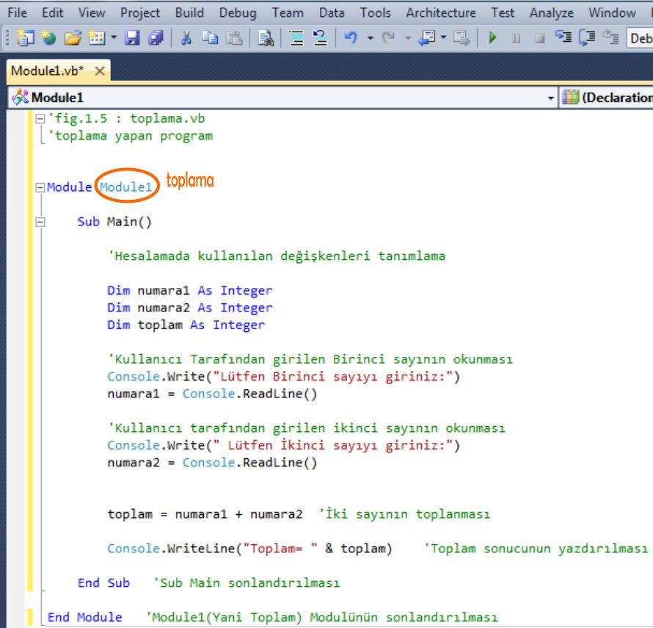Image resolution: width=653 pixels, height=628 pixels.
Task: Open the Tools menu
Action: tap(375, 13)
